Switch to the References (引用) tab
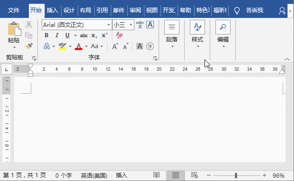 pyautogui.click(x=102, y=10)
